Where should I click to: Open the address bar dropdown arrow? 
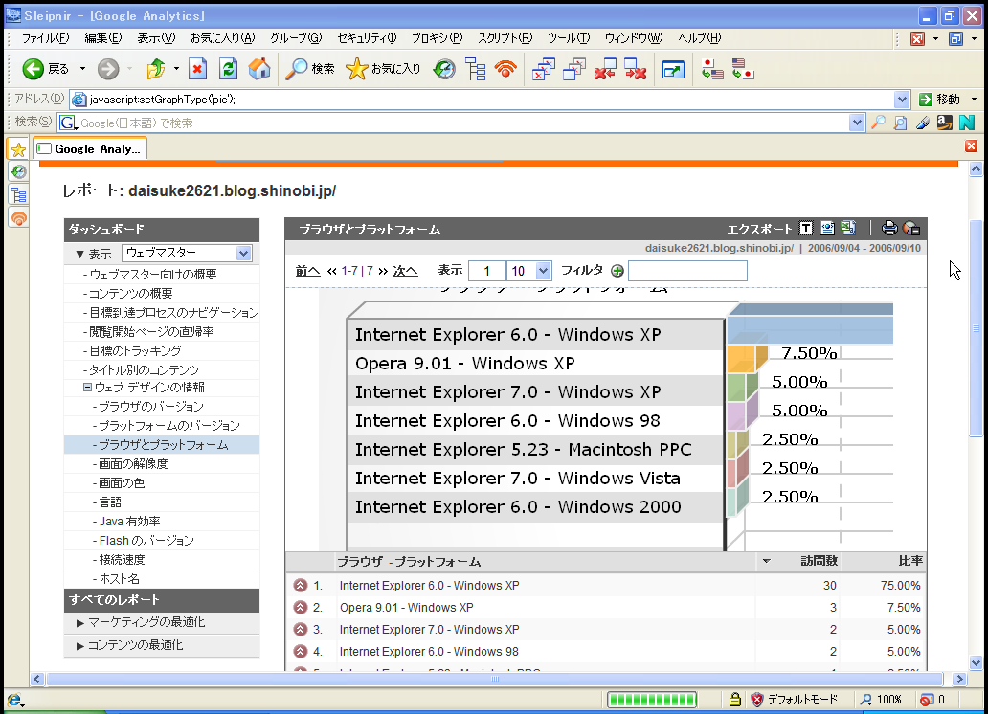902,100
